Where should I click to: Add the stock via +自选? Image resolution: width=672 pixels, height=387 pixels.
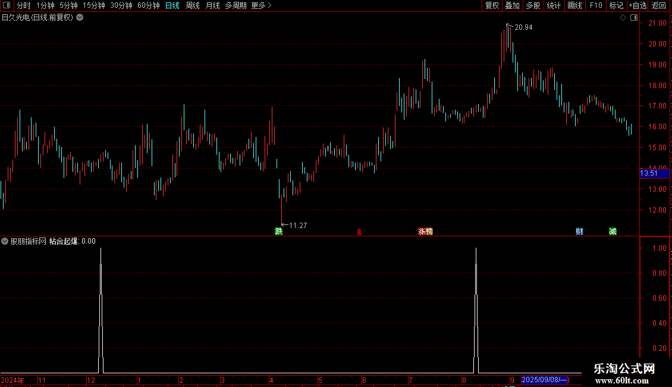pos(638,5)
